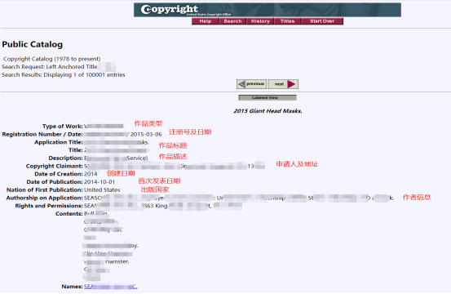The width and height of the screenshot is (451, 294).
Task: Click the Start Over button
Action: coord(322,21)
